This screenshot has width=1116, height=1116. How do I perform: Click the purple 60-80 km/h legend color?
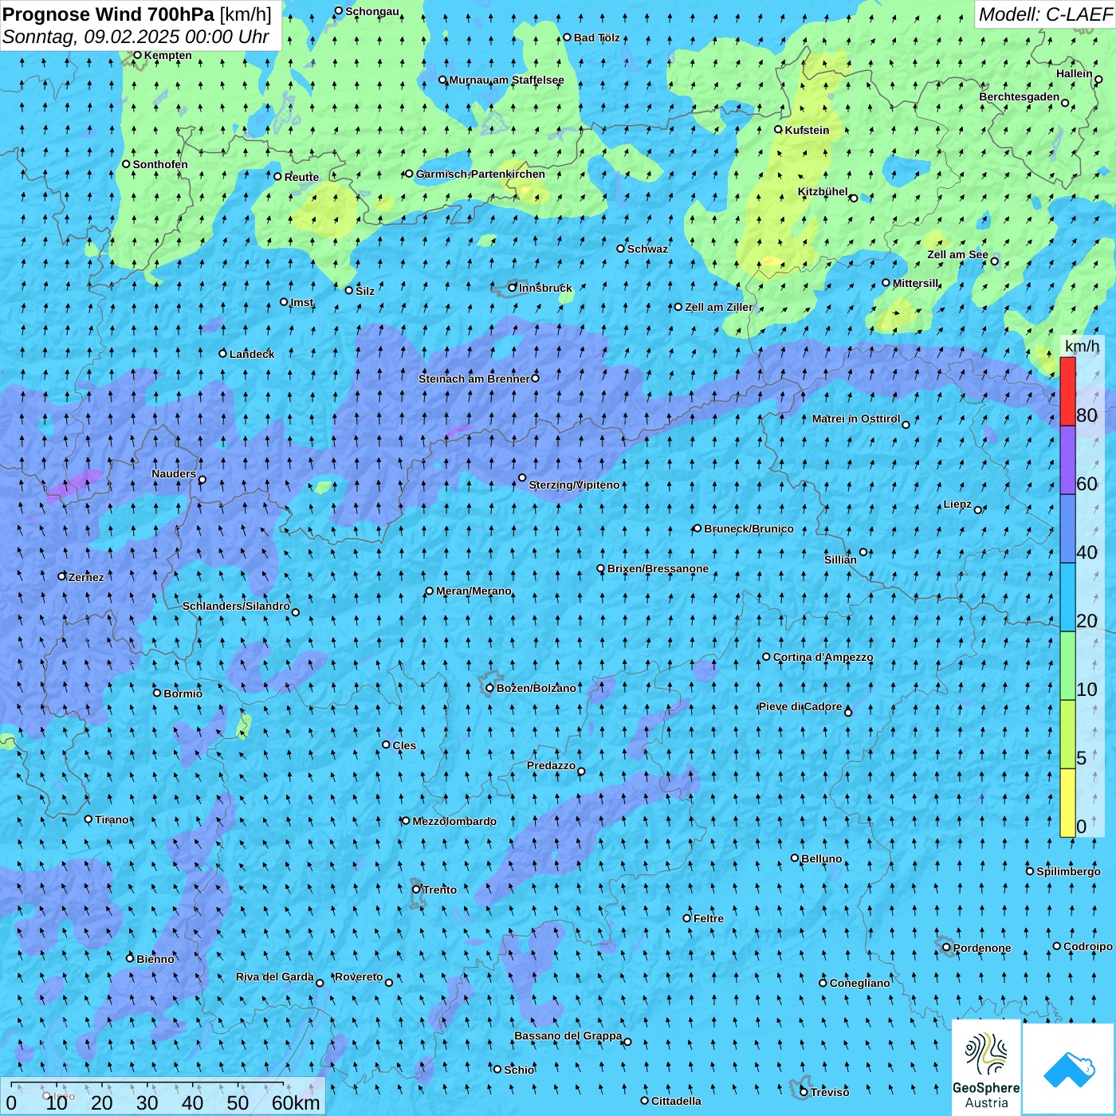[x=1068, y=460]
